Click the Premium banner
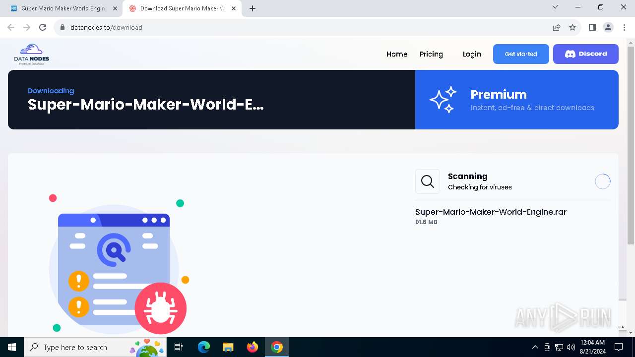635x357 pixels. tap(516, 100)
